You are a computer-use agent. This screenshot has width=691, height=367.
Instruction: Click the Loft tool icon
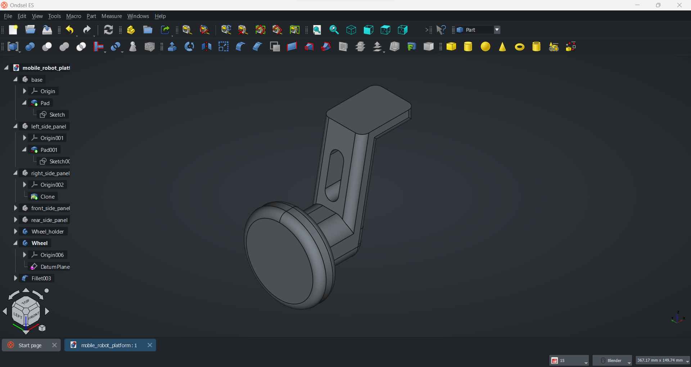310,47
